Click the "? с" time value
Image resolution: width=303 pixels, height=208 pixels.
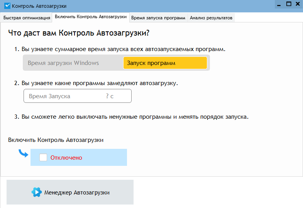pyautogui.click(x=110, y=96)
